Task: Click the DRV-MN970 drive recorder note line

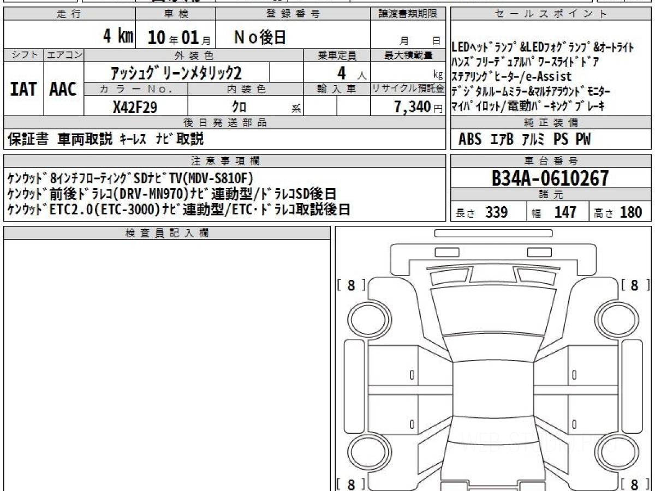Action: (172, 194)
